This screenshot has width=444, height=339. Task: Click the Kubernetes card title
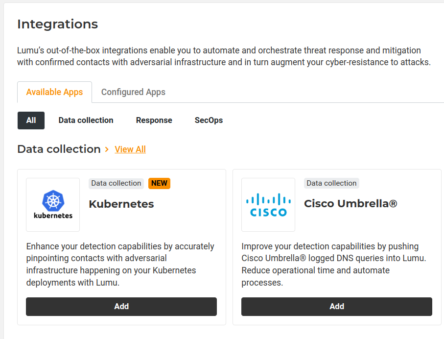121,204
